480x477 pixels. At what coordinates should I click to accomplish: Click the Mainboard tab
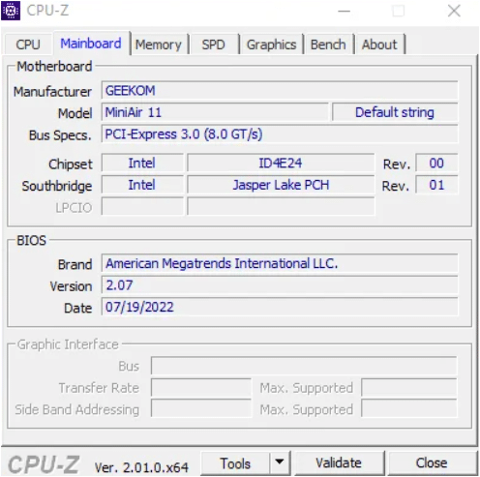[91, 44]
